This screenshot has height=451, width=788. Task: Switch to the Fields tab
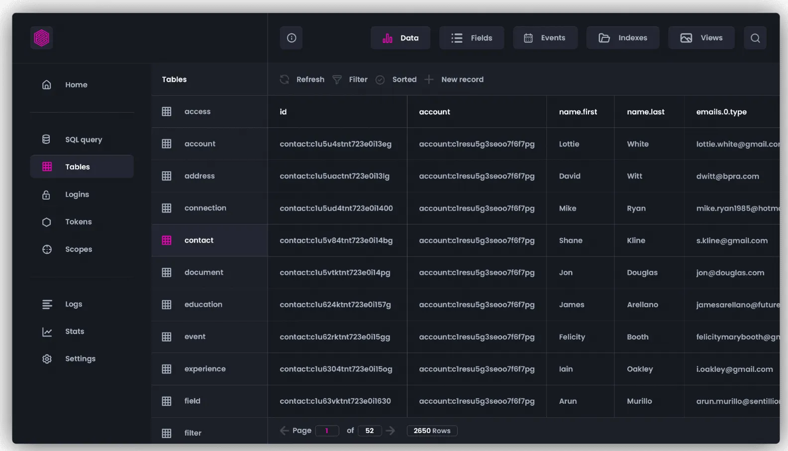(x=471, y=38)
